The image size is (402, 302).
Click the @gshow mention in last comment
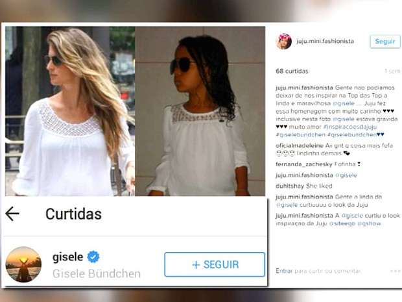[369, 223]
